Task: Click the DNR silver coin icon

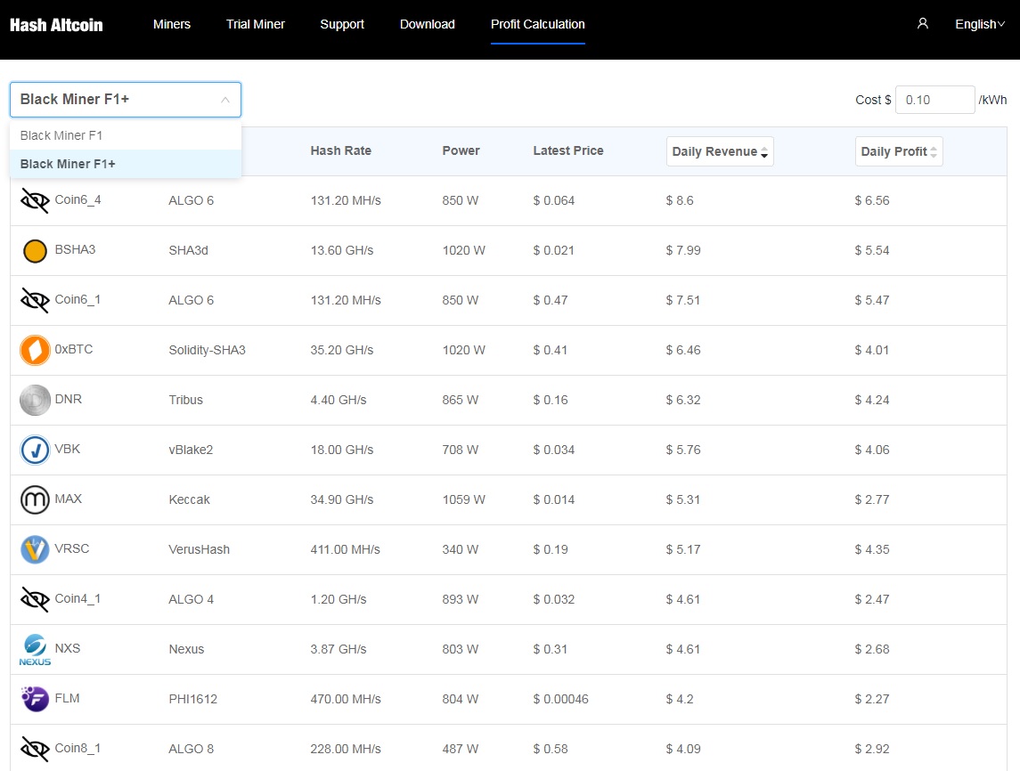Action: point(35,401)
